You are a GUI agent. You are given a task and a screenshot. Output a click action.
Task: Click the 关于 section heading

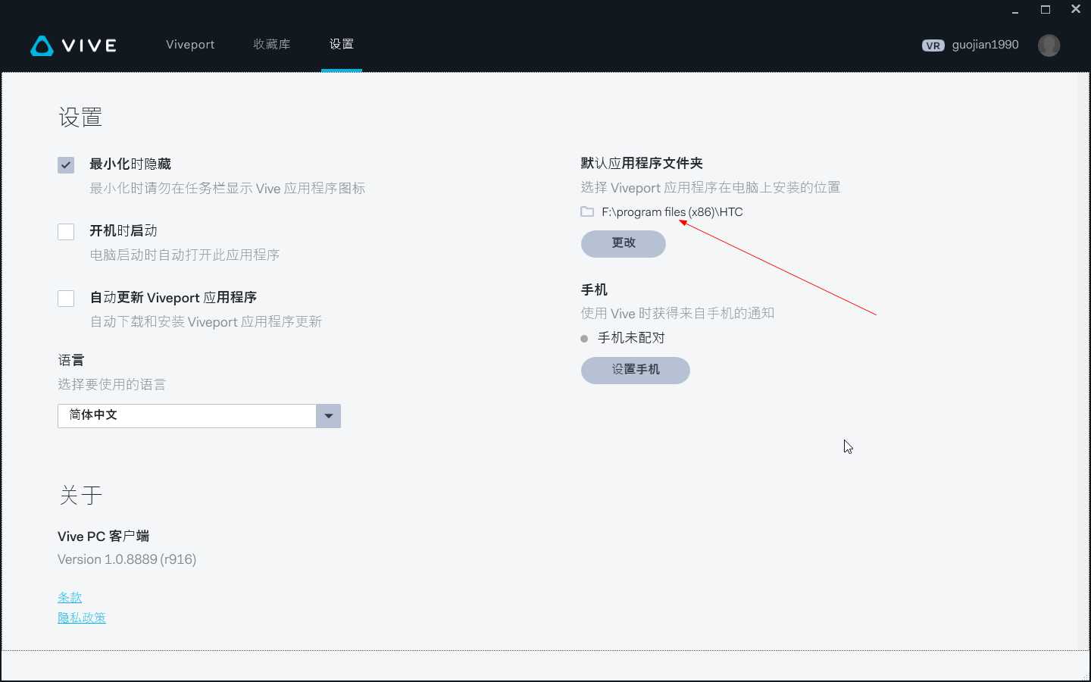80,496
